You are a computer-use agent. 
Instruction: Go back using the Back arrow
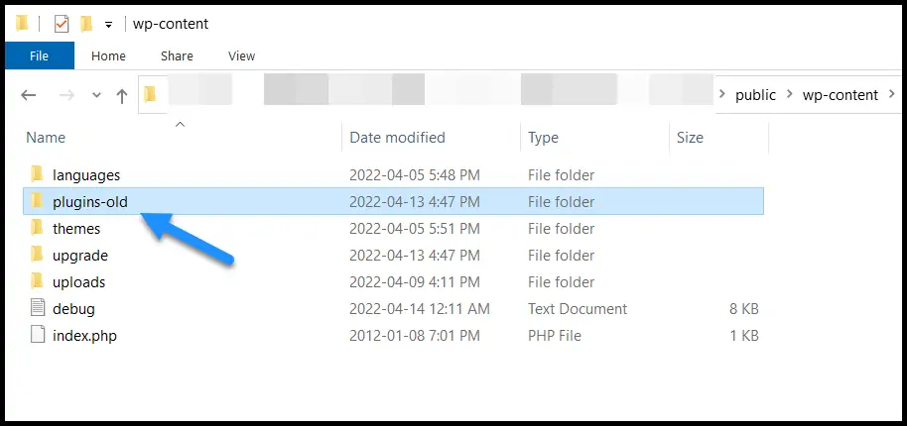(x=29, y=95)
